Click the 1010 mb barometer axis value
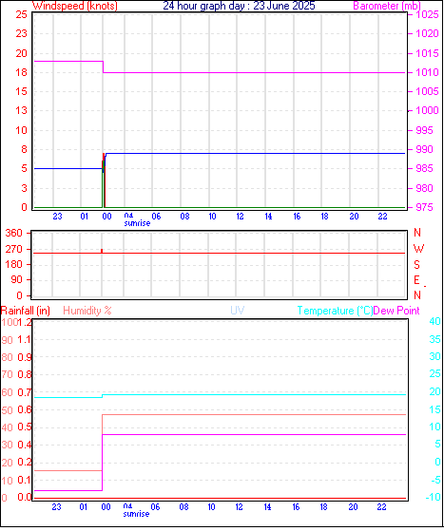444x531 pixels. [428, 72]
